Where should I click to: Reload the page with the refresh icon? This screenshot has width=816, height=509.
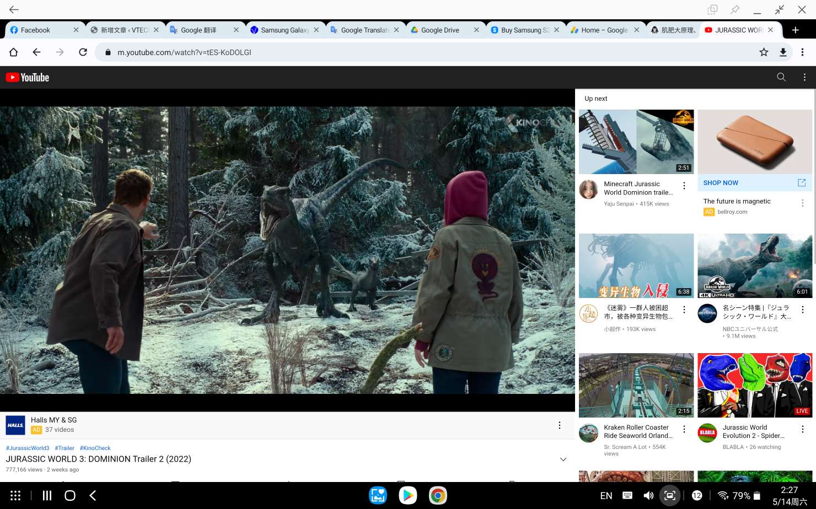pyautogui.click(x=83, y=52)
